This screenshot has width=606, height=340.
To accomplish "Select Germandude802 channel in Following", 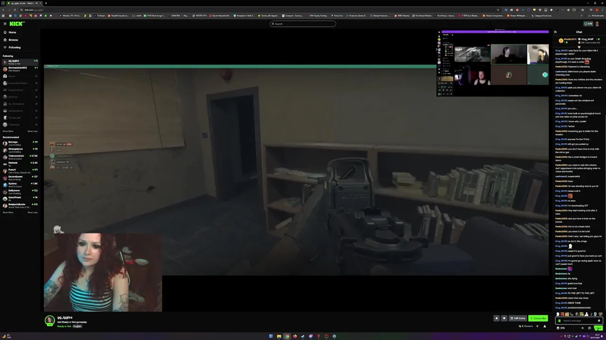I will (x=20, y=68).
